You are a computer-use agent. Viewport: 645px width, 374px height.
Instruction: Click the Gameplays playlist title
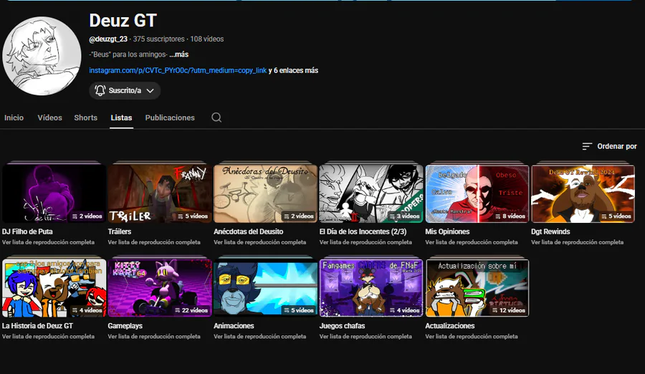click(x=125, y=326)
